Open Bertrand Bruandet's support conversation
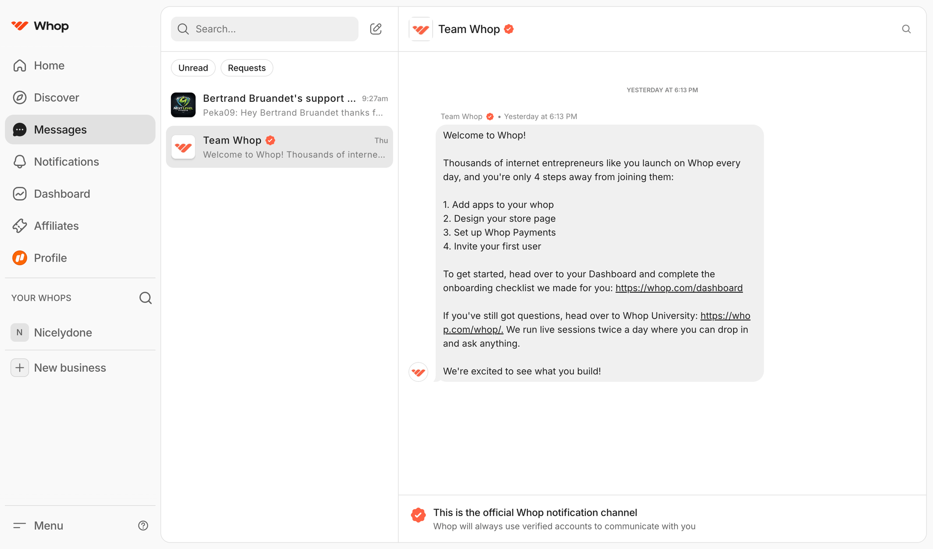The height and width of the screenshot is (549, 933). [x=279, y=105]
